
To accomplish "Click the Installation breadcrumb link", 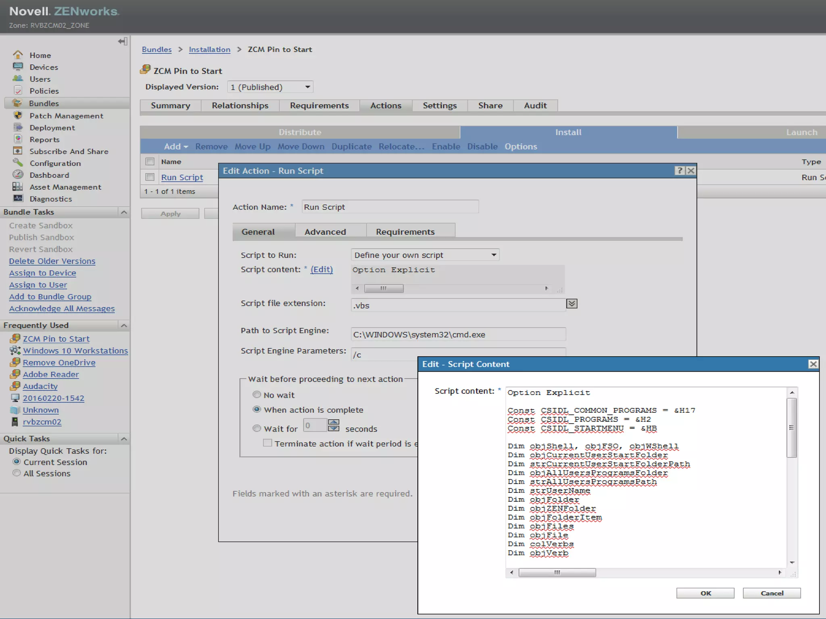I will [209, 50].
